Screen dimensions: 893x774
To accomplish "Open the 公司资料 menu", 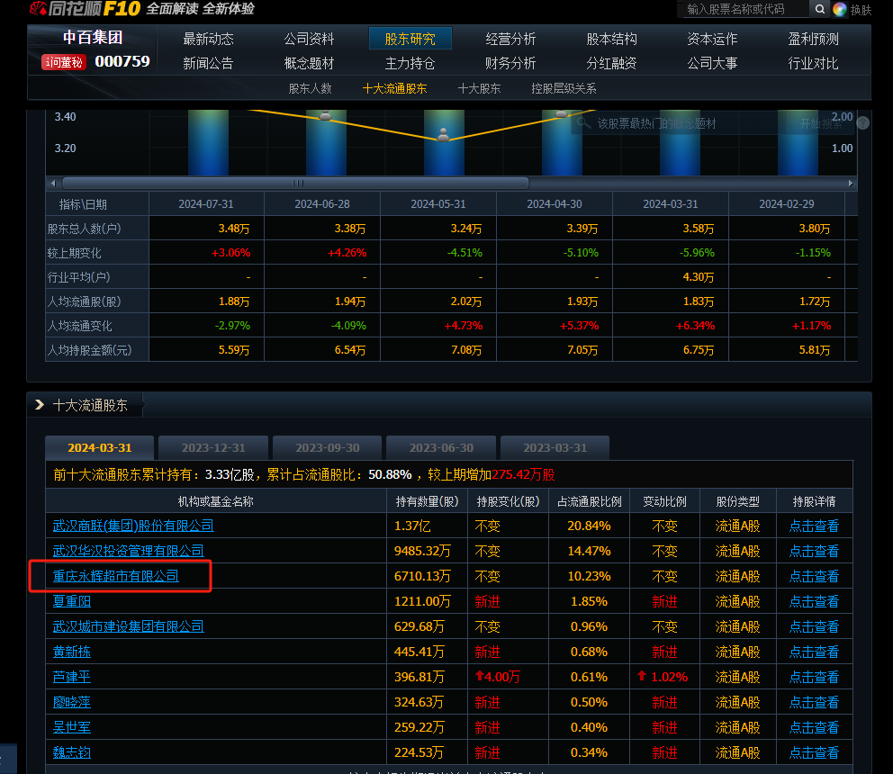I will [310, 39].
